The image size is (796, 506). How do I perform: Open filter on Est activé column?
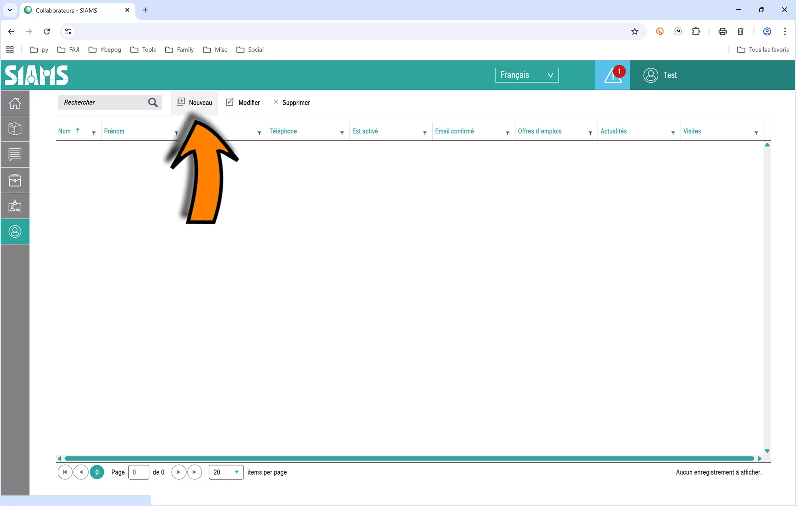(425, 133)
